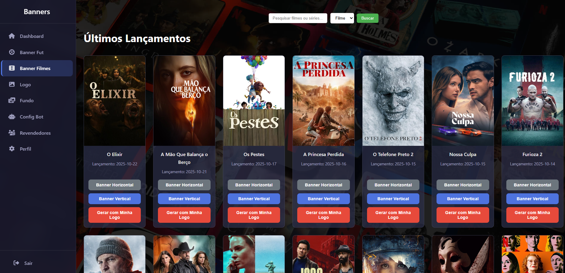Click Gerar com Minha Logo for Furioza 2
This screenshot has height=273, width=565.
532,215
